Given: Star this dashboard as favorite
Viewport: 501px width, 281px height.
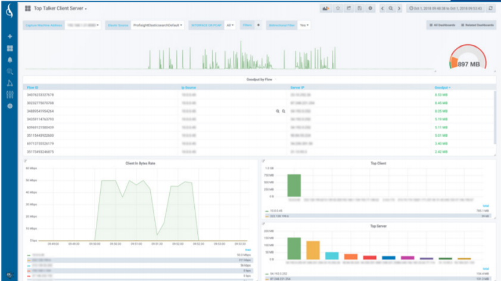Looking at the screenshot, I should 338,8.
